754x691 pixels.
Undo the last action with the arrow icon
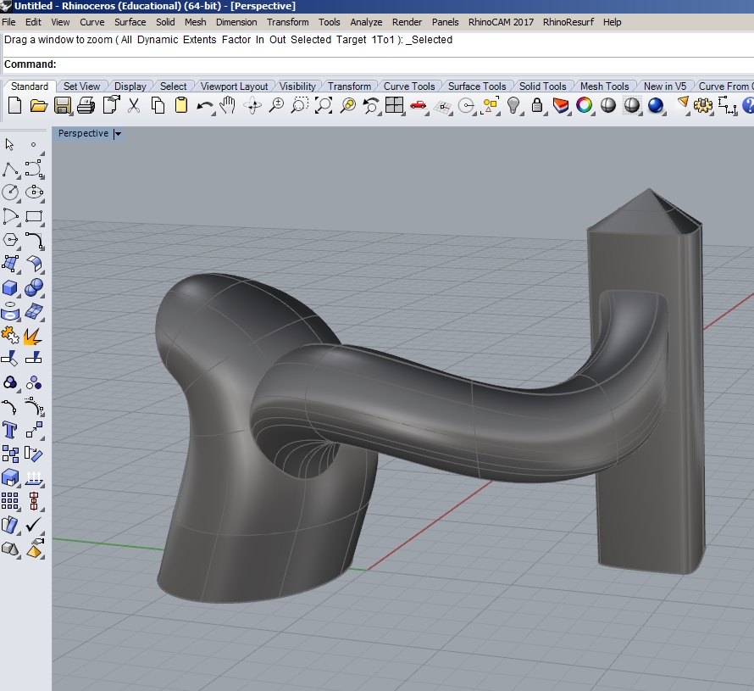pos(205,106)
